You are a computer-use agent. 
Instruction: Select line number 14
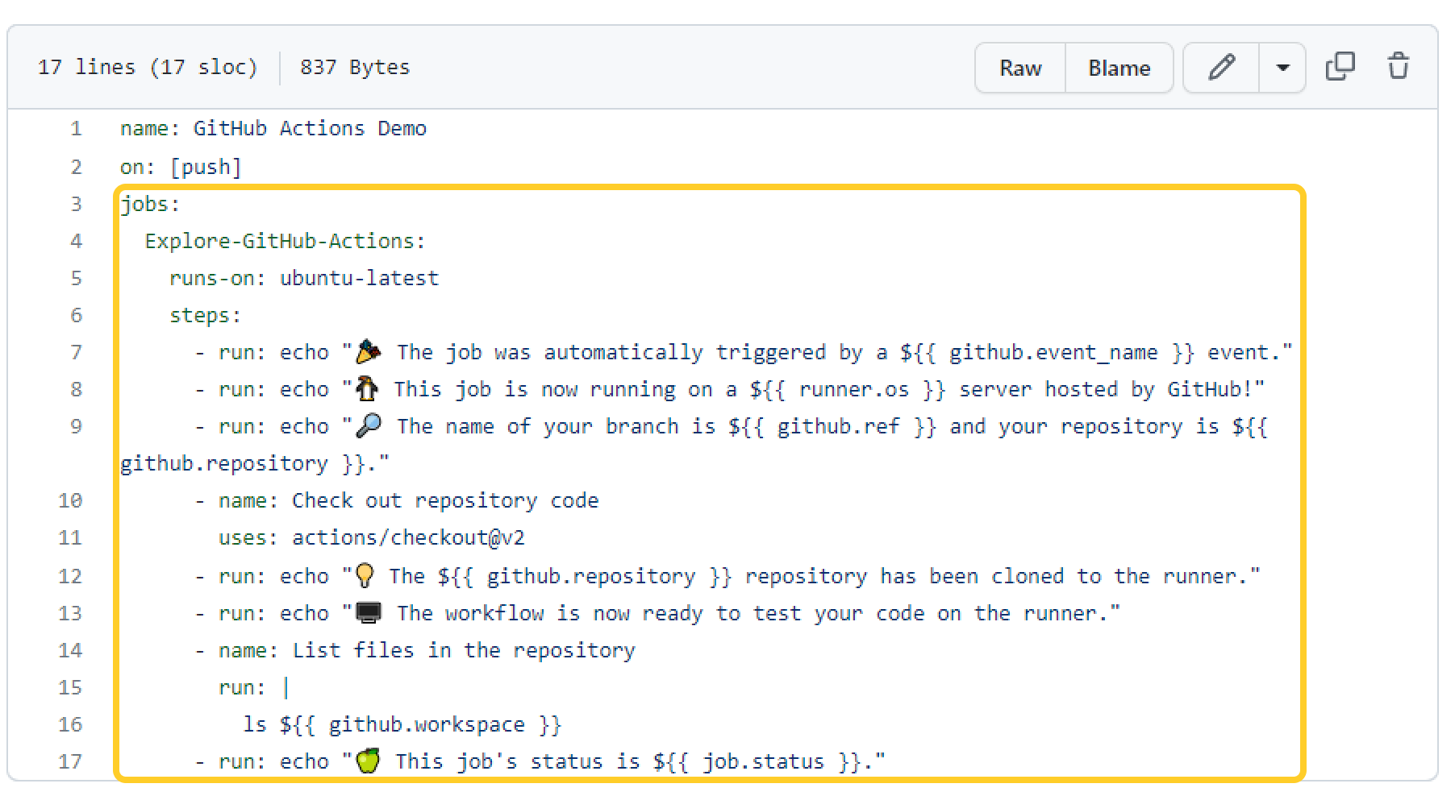coord(70,650)
